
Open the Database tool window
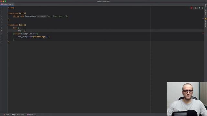tap(205, 23)
